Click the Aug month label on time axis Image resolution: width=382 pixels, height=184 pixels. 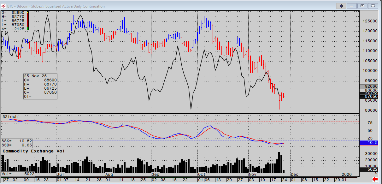click(109, 174)
